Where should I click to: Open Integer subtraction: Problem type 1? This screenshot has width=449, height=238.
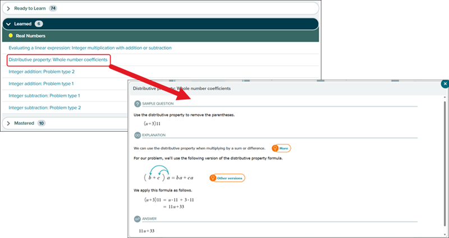coord(44,96)
